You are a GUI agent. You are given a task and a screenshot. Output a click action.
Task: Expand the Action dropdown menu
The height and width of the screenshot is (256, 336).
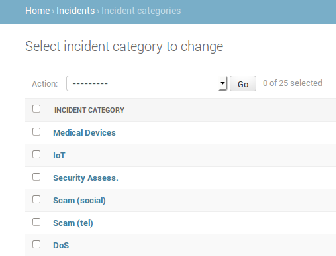coord(146,83)
